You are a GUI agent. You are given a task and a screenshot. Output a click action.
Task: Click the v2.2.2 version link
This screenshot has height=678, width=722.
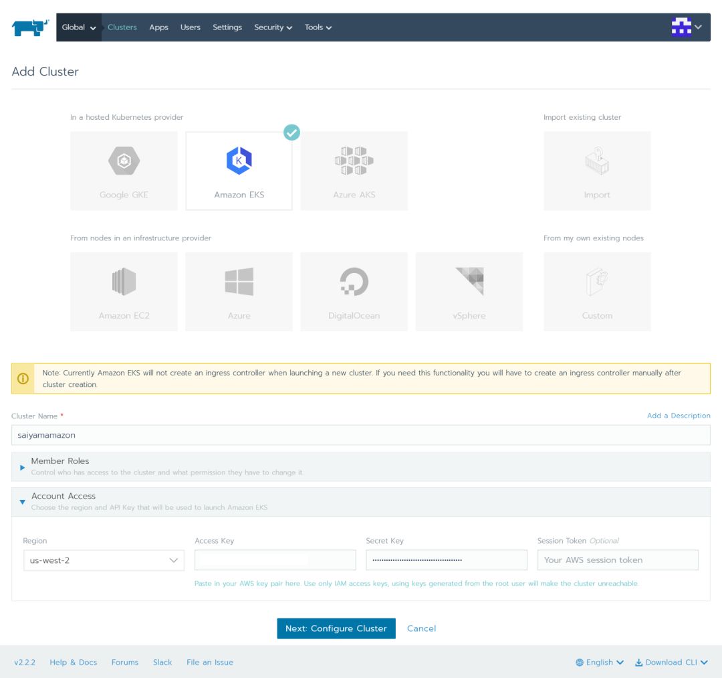[25, 663]
